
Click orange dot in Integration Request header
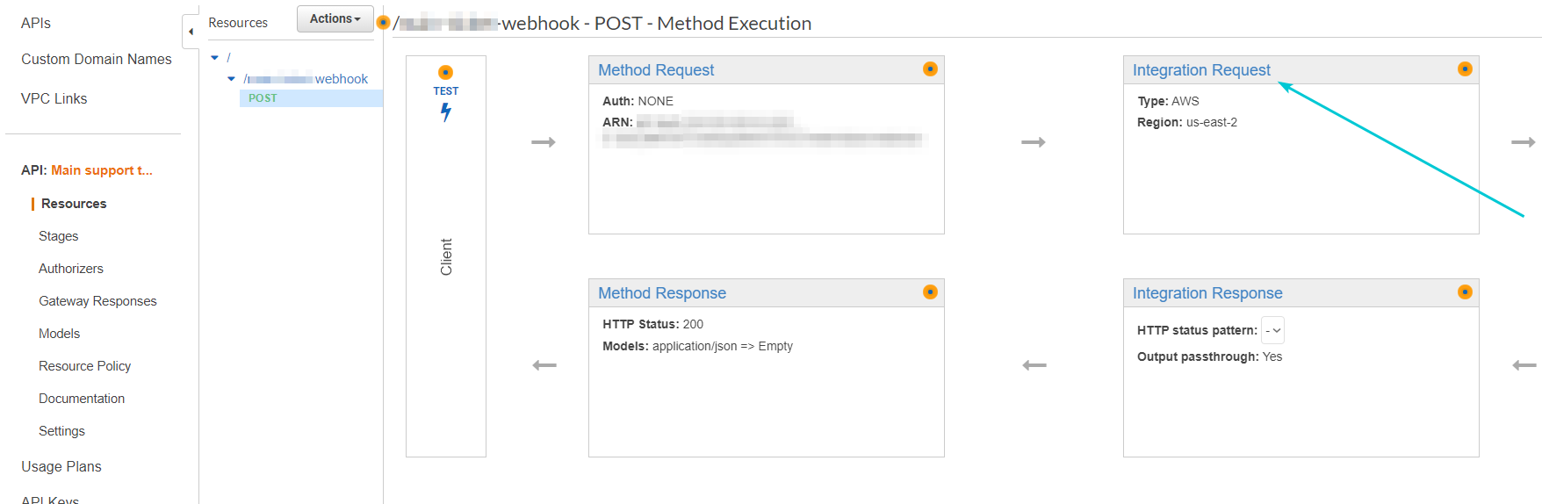pos(1465,69)
